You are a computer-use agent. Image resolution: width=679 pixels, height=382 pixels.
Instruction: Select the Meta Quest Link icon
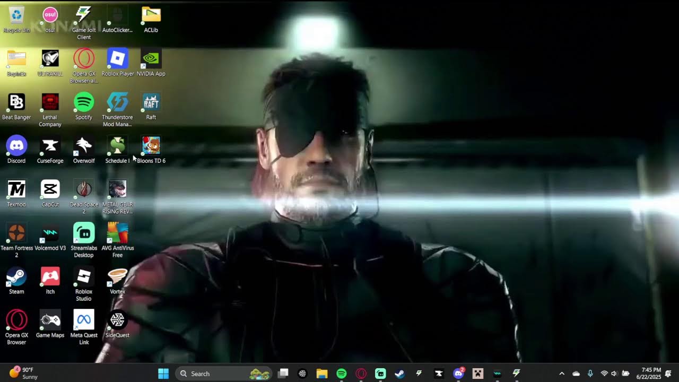pos(84,327)
